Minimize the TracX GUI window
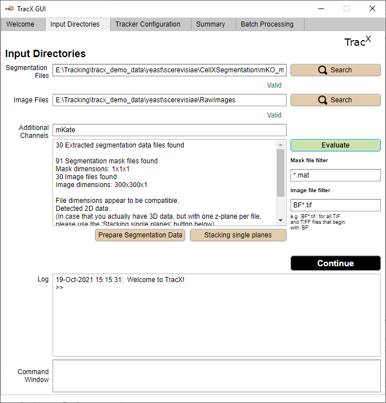386x403 pixels. tap(321, 8)
